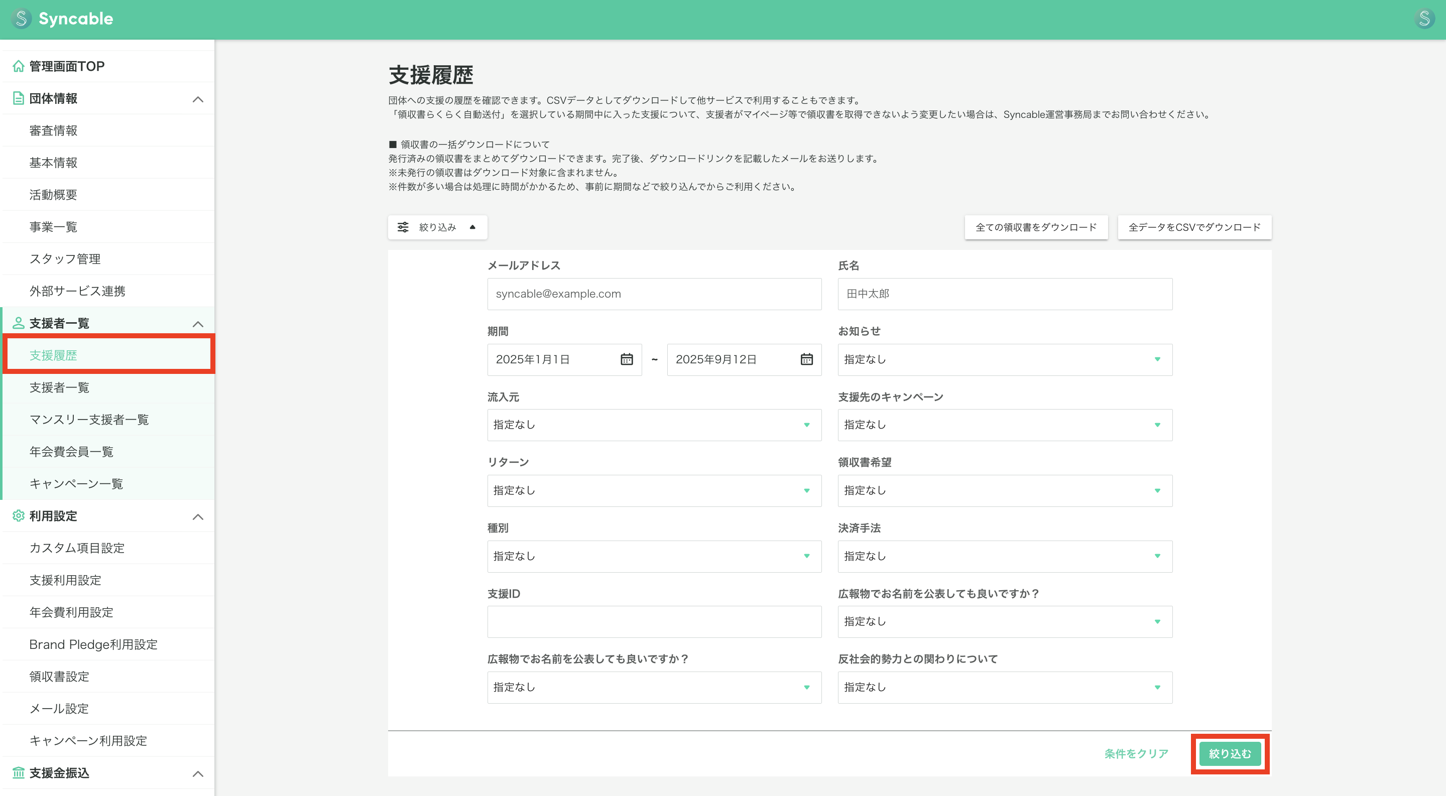Open the calendar picker for 2025年9月12日
This screenshot has height=796, width=1446.
[807, 359]
